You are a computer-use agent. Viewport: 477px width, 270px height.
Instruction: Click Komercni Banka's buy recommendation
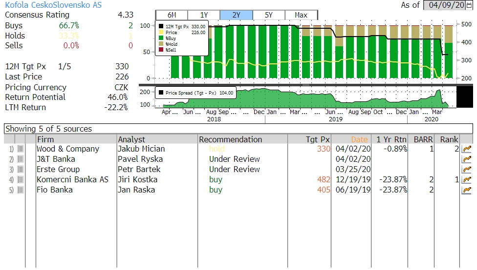[x=216, y=180]
